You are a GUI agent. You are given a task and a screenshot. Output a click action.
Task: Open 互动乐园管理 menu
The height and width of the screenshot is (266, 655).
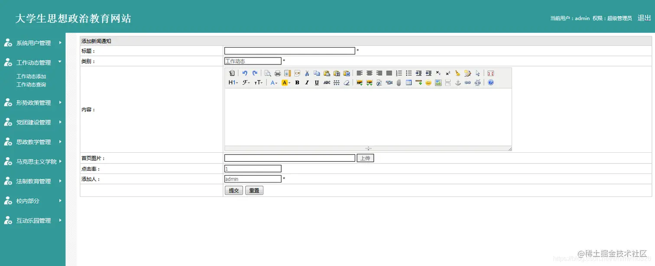tap(33, 221)
